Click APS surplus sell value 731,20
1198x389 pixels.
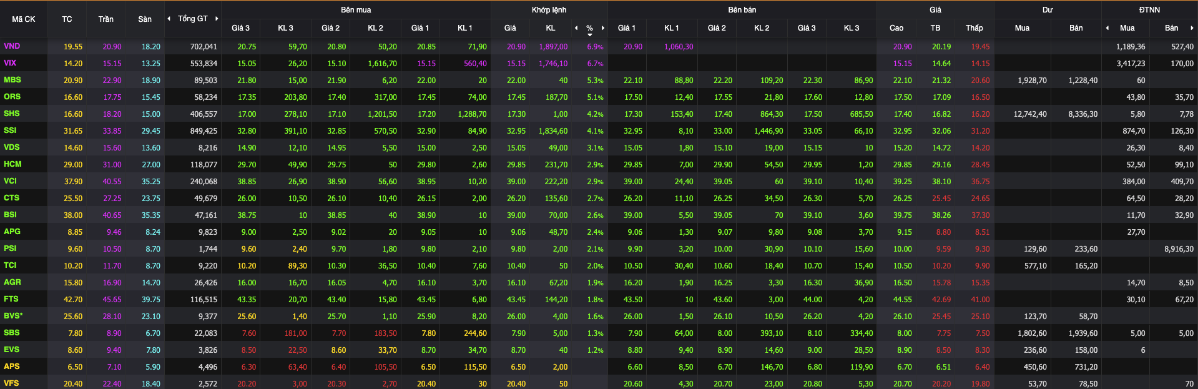pos(1086,367)
